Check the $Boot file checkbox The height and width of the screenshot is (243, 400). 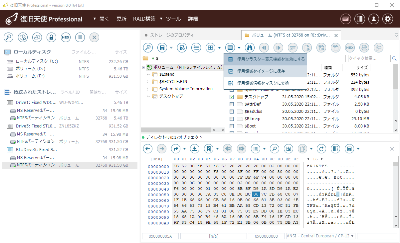232,126
